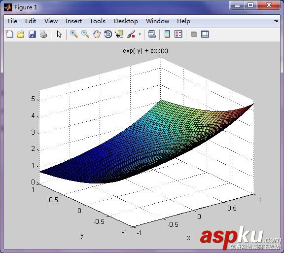The height and width of the screenshot is (253, 284).
Task: Print the figure using the printer icon
Action: [43, 34]
